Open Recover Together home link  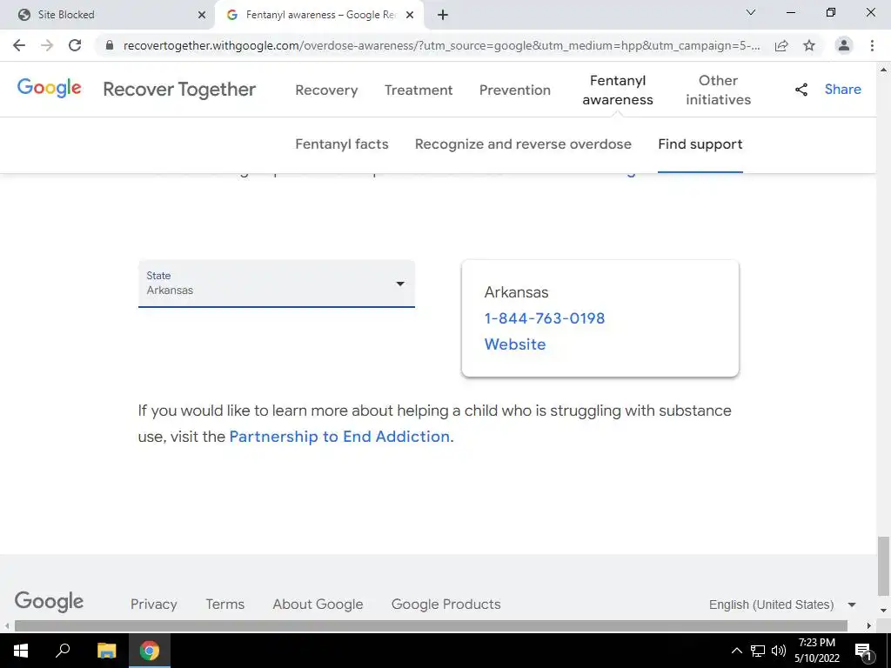tap(179, 90)
